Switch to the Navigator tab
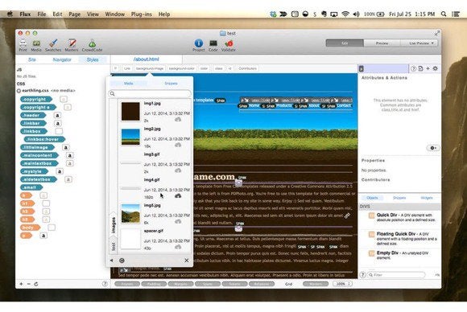 [x=62, y=60]
